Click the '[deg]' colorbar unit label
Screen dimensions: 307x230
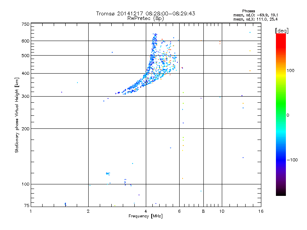pyautogui.click(x=282, y=31)
